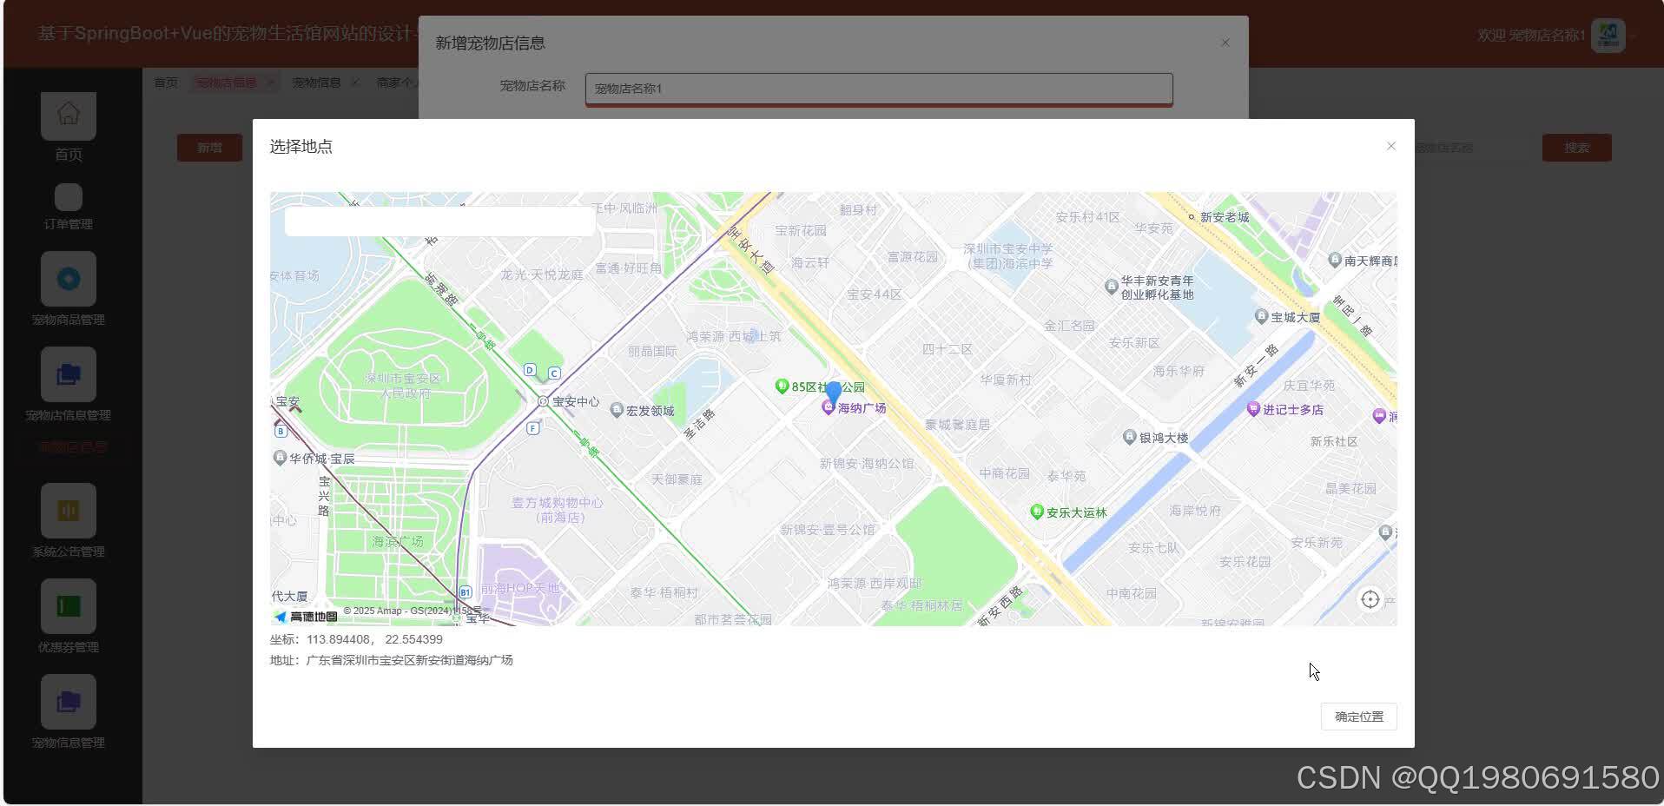1664x806 pixels.
Task: Open 宠物商品管理 sidebar icon
Action: click(69, 279)
